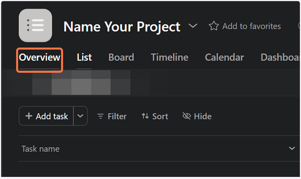Click the Filter funnel lines icon
The width and height of the screenshot is (301, 179).
[x=100, y=116]
